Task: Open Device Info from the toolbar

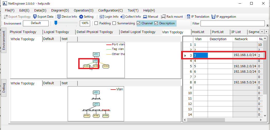Action: click(x=59, y=17)
